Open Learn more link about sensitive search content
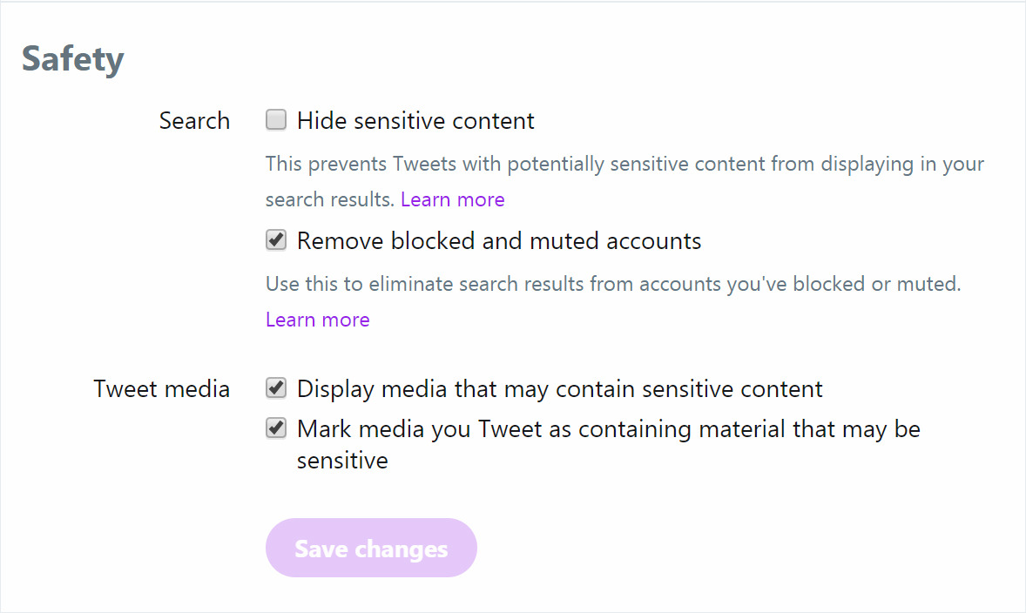Viewport: 1026px width, 613px height. [453, 199]
